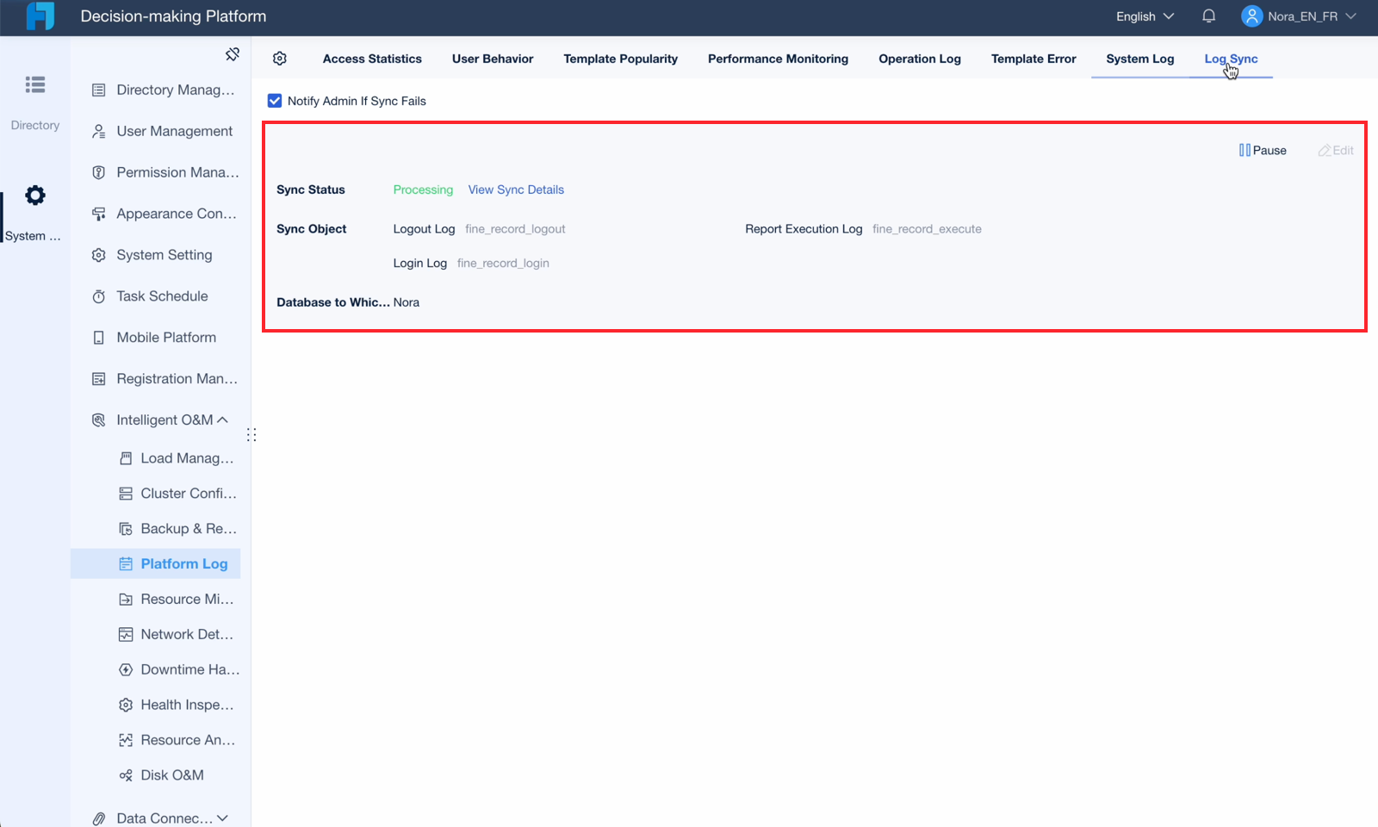1378x827 pixels.
Task: Open the Directory list icon in left rail
Action: click(x=35, y=84)
